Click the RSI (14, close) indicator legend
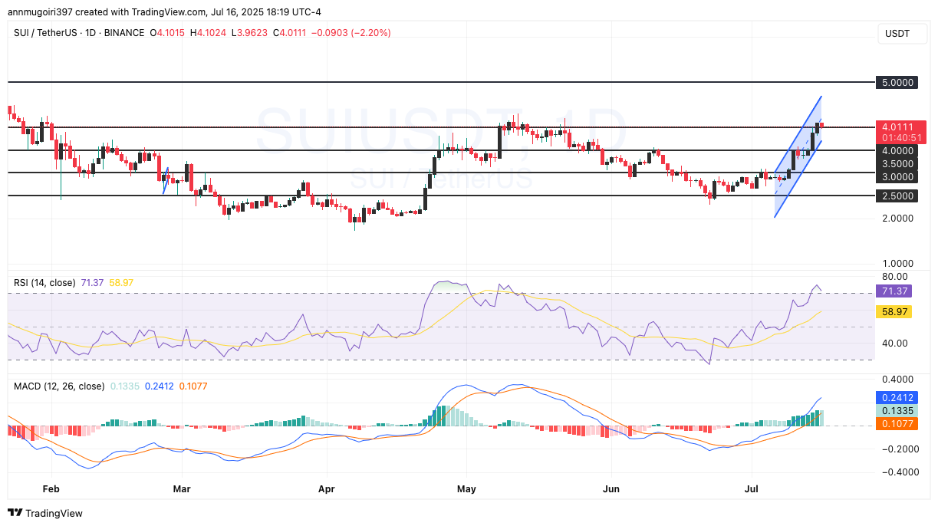938x526 pixels. click(44, 283)
